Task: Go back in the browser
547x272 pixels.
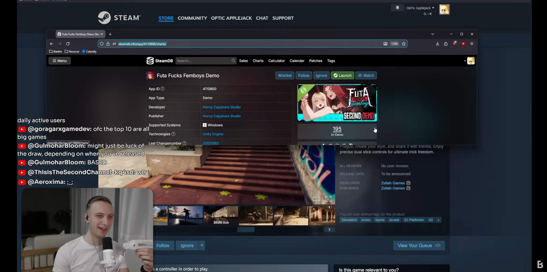Action: (52, 44)
